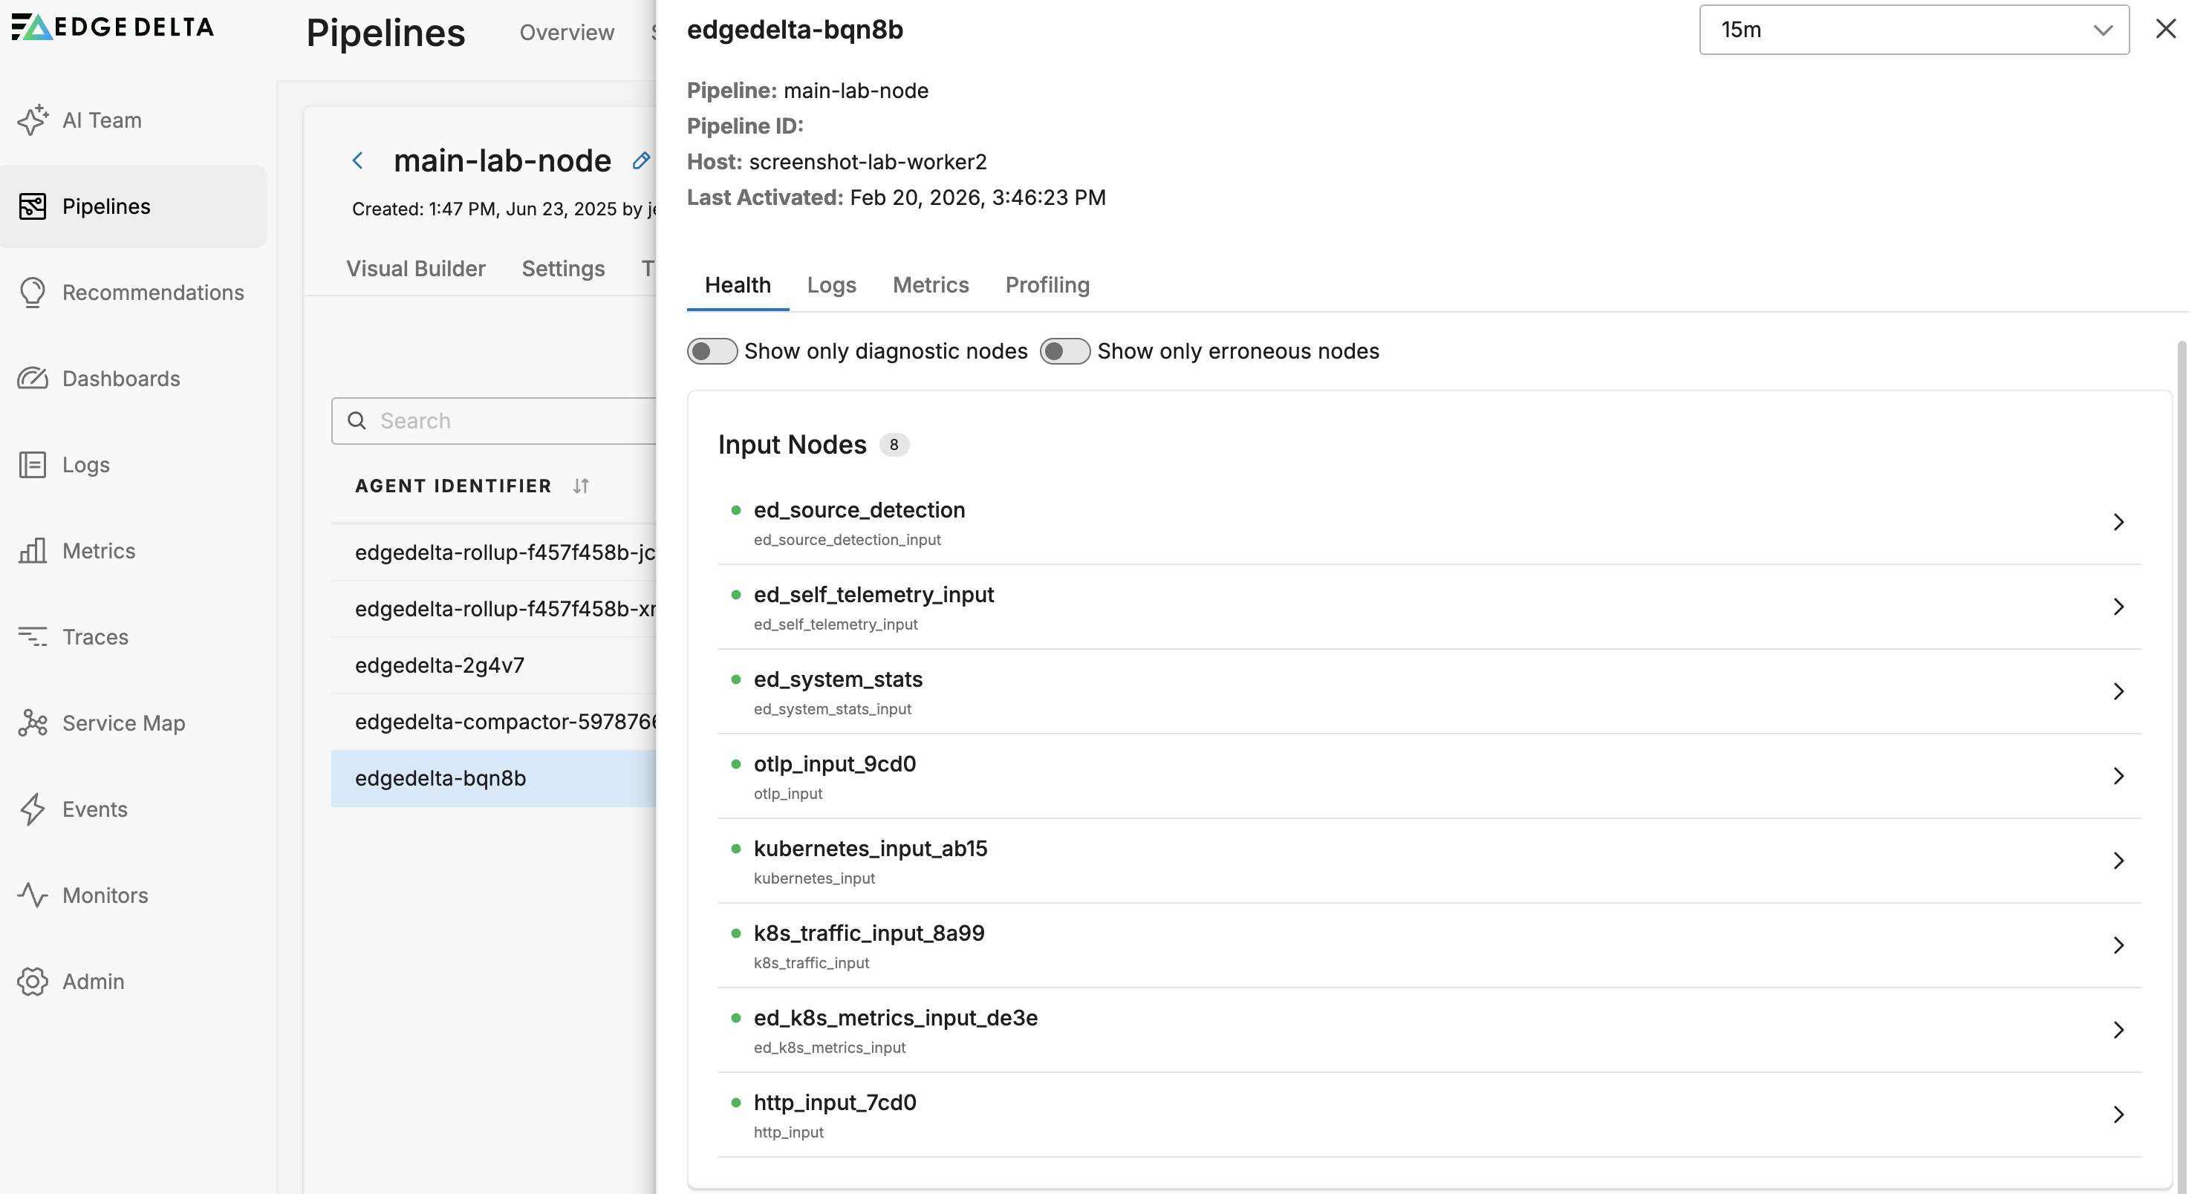Select the Admin gear icon
The image size is (2209, 1194).
[33, 982]
